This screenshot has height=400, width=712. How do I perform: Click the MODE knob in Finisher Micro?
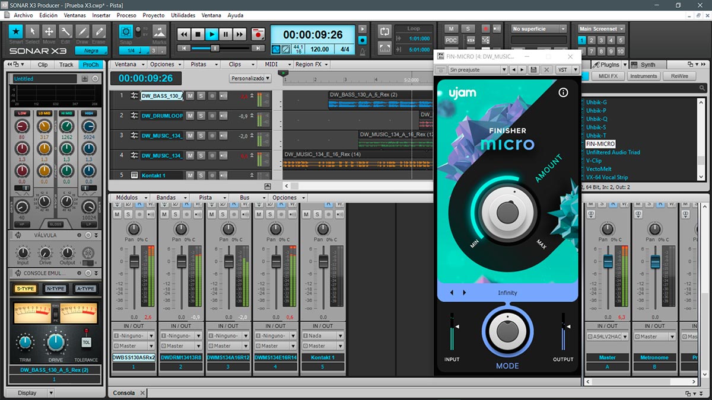click(x=507, y=331)
